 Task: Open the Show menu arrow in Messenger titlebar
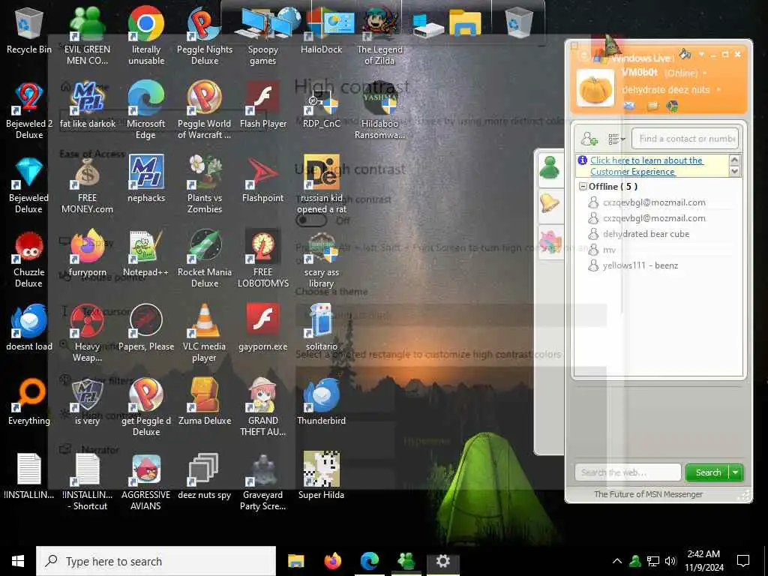tap(701, 54)
